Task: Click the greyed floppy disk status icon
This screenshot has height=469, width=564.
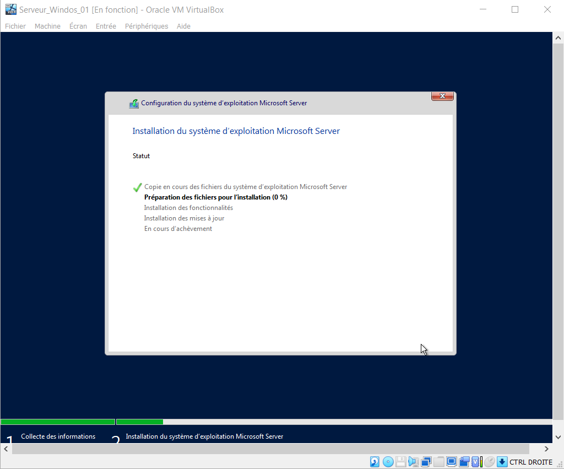Action: 401,462
